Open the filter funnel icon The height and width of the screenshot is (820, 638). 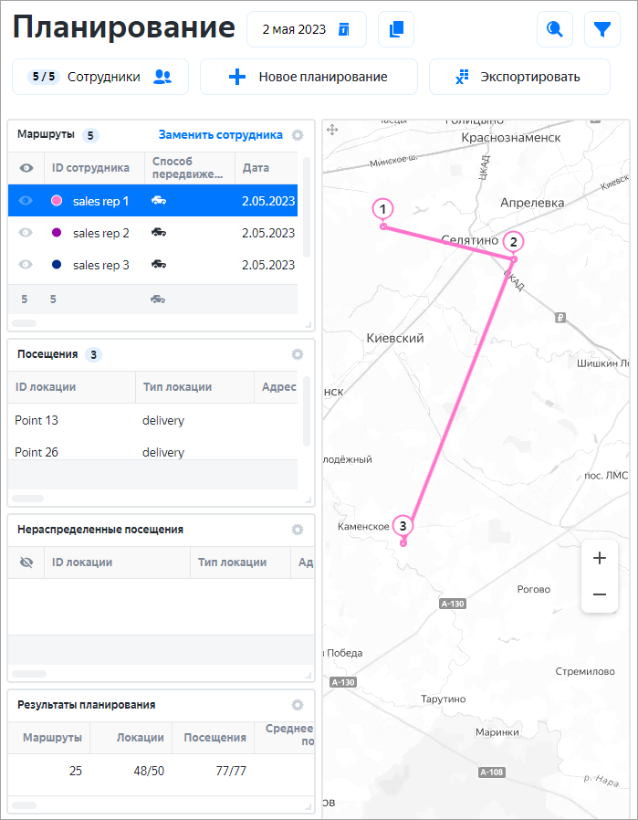(x=601, y=29)
